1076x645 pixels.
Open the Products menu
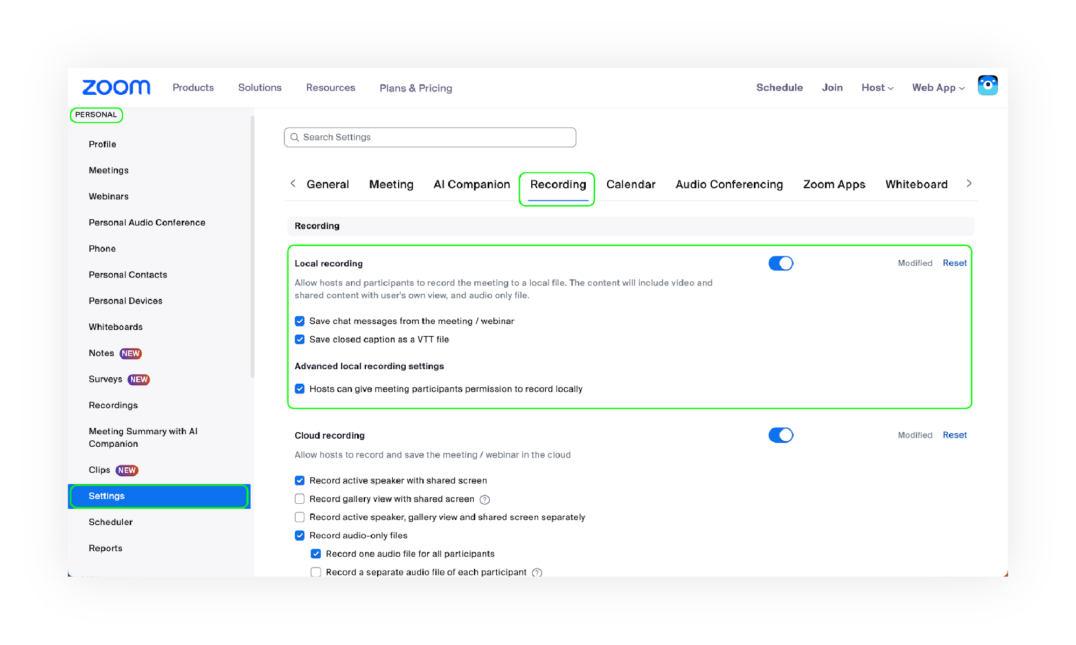click(193, 87)
